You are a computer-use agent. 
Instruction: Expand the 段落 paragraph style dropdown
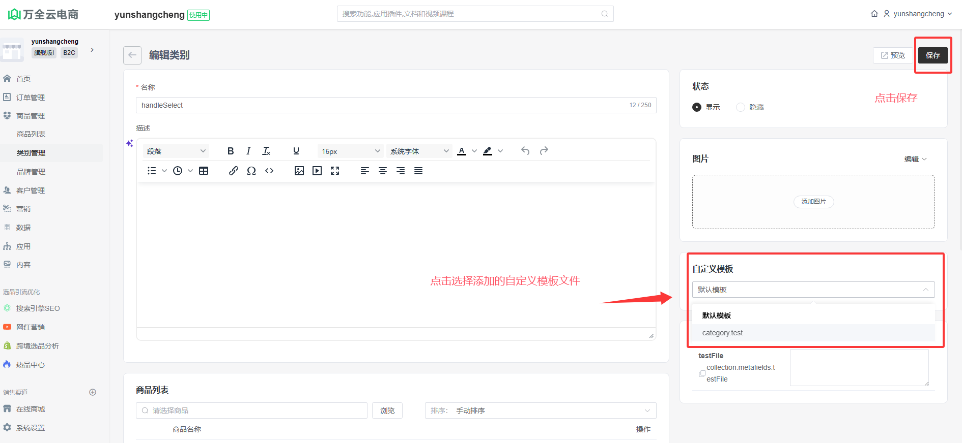176,151
